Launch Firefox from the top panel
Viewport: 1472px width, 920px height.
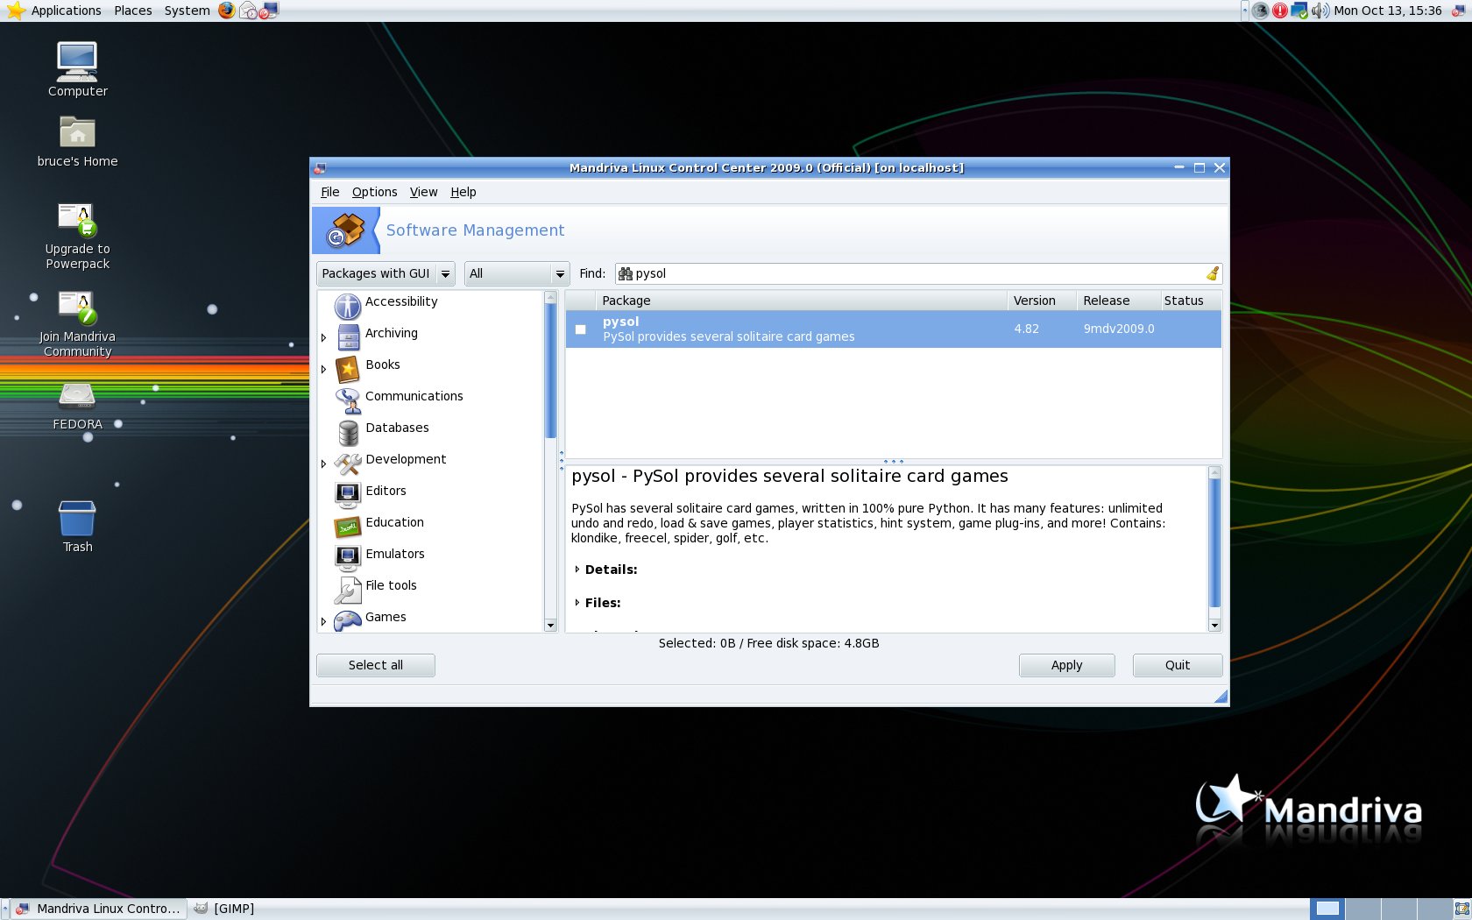(x=227, y=11)
